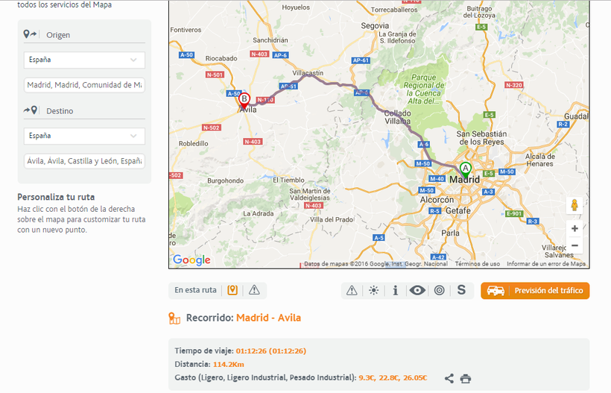
Task: Click the N-320 road badge on map
Action: point(513,85)
